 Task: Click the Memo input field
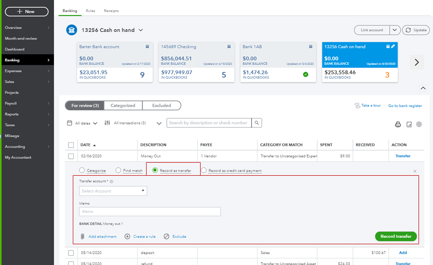point(150,212)
